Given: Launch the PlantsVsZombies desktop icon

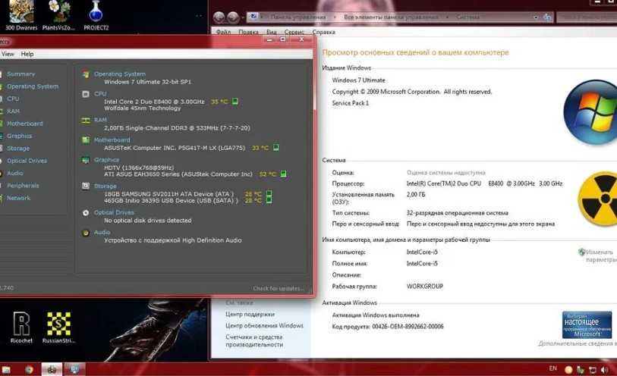Looking at the screenshot, I should [x=58, y=16].
